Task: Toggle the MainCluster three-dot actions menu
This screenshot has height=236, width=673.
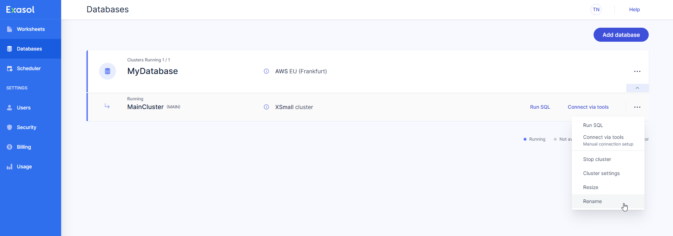Action: click(x=637, y=107)
